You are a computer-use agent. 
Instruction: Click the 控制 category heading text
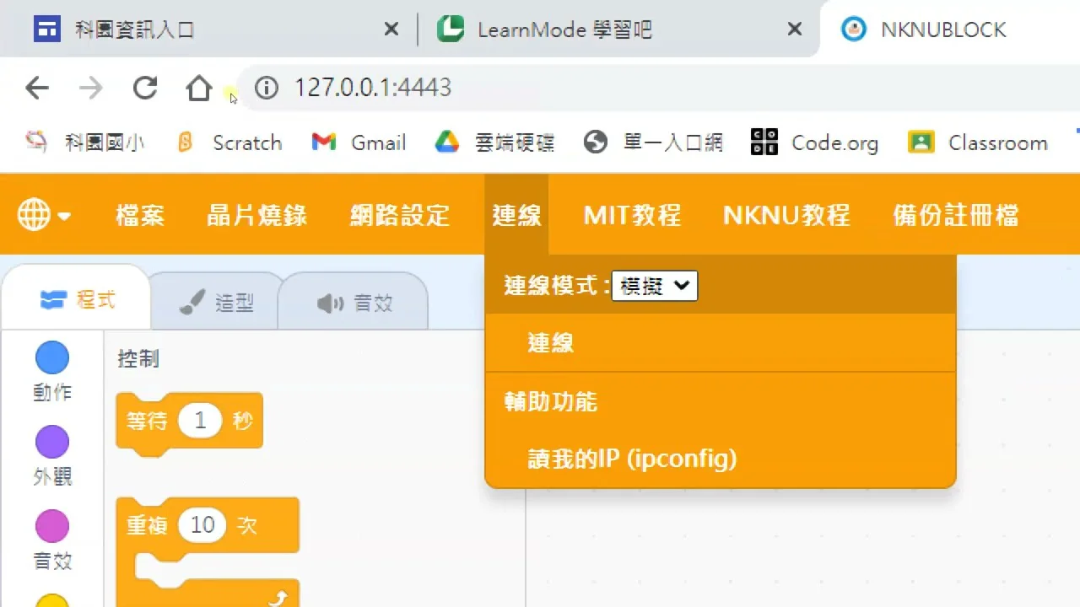(138, 359)
